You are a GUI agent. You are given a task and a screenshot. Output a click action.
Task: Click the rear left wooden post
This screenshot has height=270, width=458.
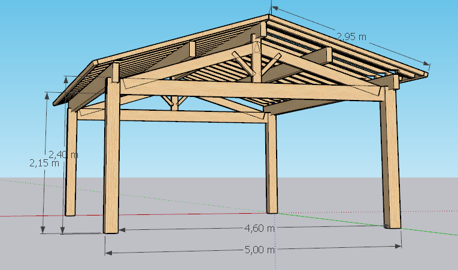(x=71, y=162)
